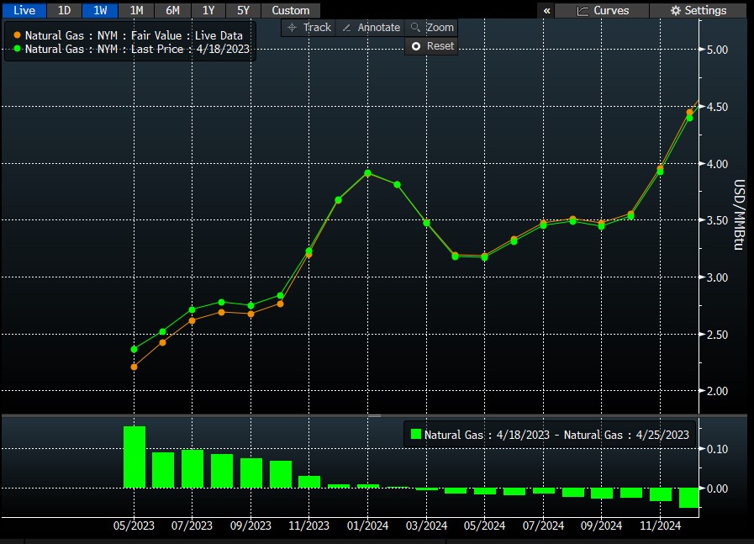The image size is (754, 544).
Task: Toggle the 1W range button
Action: tap(99, 11)
